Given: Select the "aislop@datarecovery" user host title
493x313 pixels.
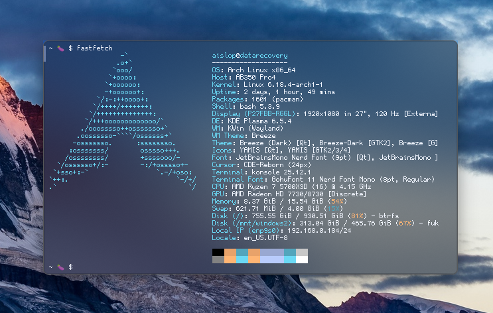Looking at the screenshot, I should click(249, 55).
